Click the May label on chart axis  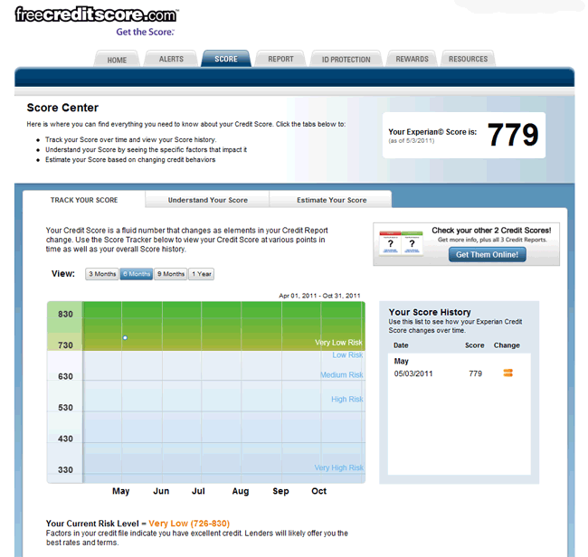pos(120,491)
